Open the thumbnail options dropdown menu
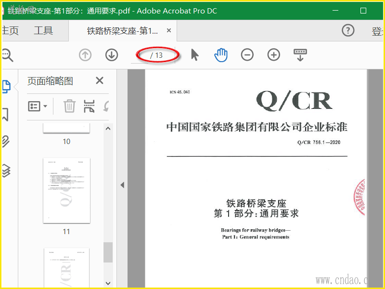Image resolution: width=385 pixels, height=289 pixels. [x=38, y=106]
